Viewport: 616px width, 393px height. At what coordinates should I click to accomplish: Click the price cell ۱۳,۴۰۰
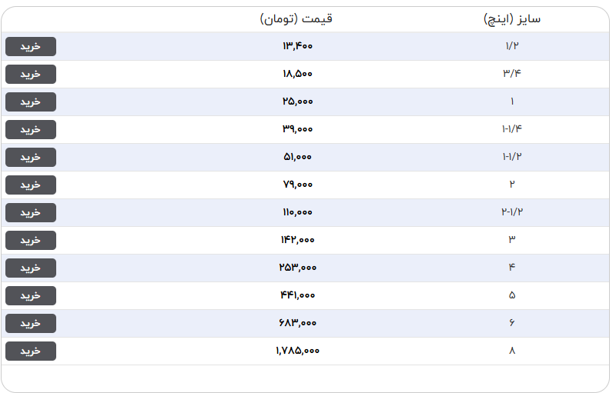297,46
